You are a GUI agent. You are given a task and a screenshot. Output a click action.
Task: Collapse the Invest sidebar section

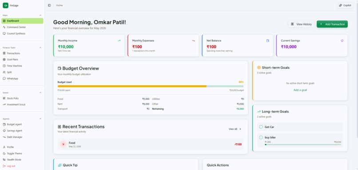[x=40, y=93]
